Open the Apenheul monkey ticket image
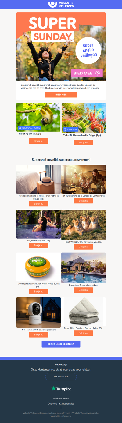 pos(38,117)
